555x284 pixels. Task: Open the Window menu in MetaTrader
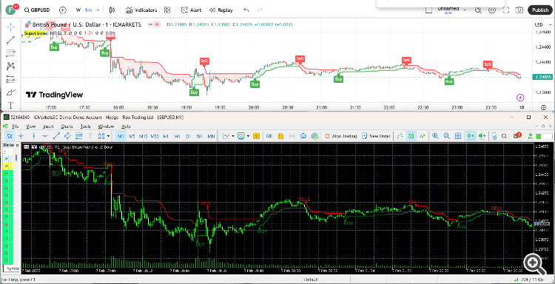[106, 126]
